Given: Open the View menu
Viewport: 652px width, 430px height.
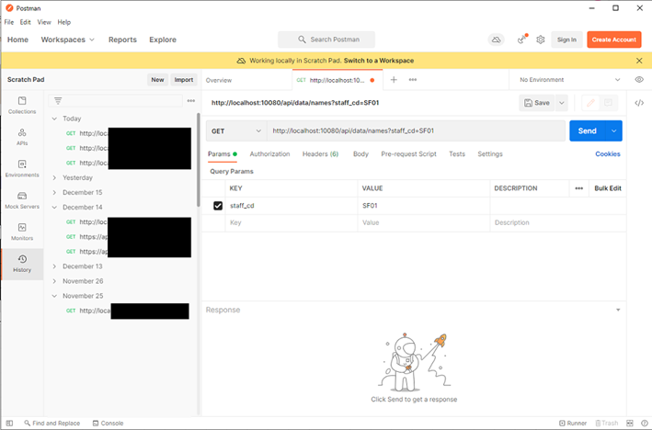Looking at the screenshot, I should 43,22.
